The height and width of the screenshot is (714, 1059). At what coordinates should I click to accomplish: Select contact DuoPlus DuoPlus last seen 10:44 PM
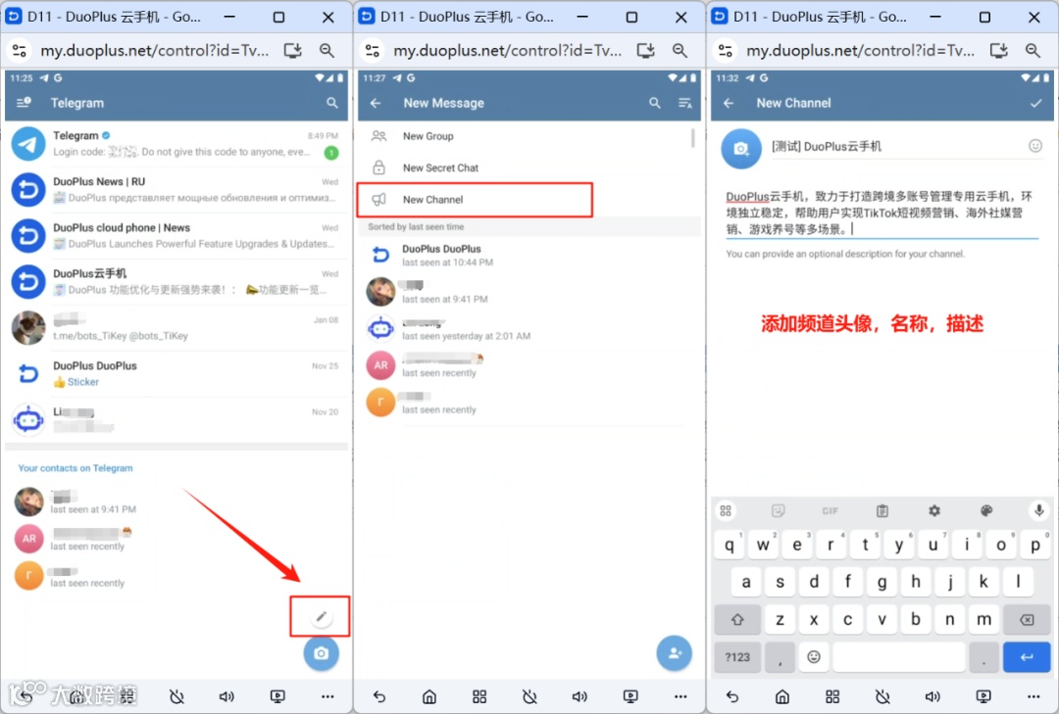[529, 255]
